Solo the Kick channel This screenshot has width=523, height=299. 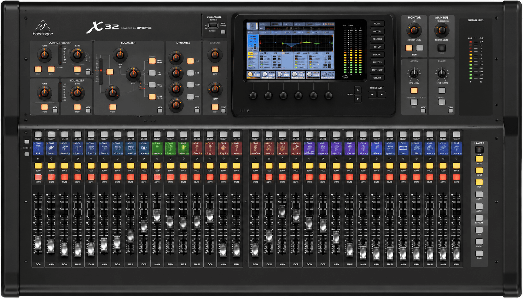(38, 166)
